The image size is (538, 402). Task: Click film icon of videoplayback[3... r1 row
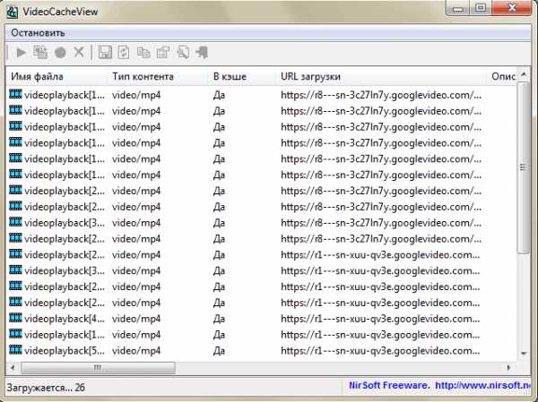(15, 270)
